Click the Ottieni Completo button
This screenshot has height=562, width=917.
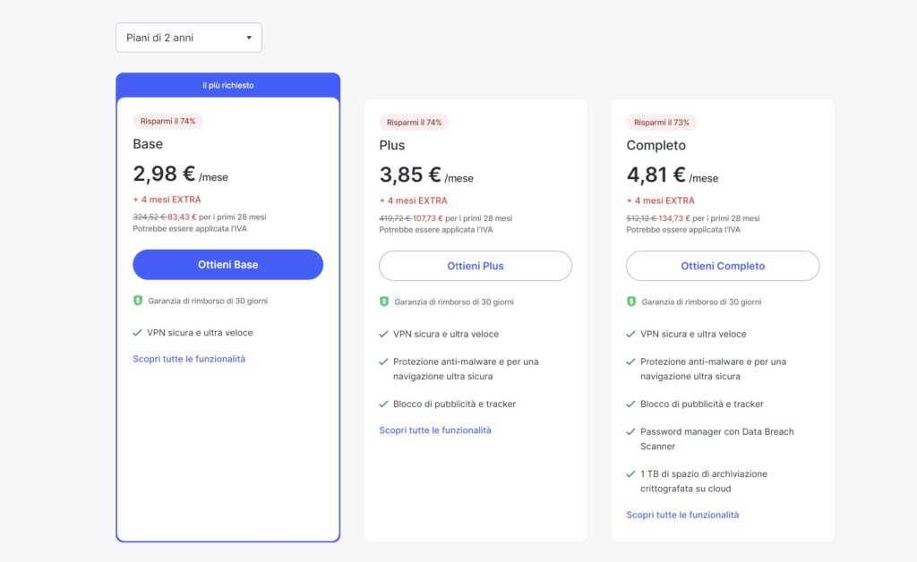(722, 266)
